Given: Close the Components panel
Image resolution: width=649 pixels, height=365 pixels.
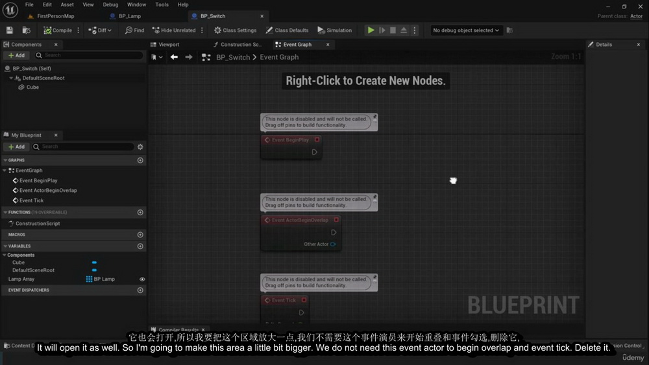Looking at the screenshot, I should coord(56,45).
